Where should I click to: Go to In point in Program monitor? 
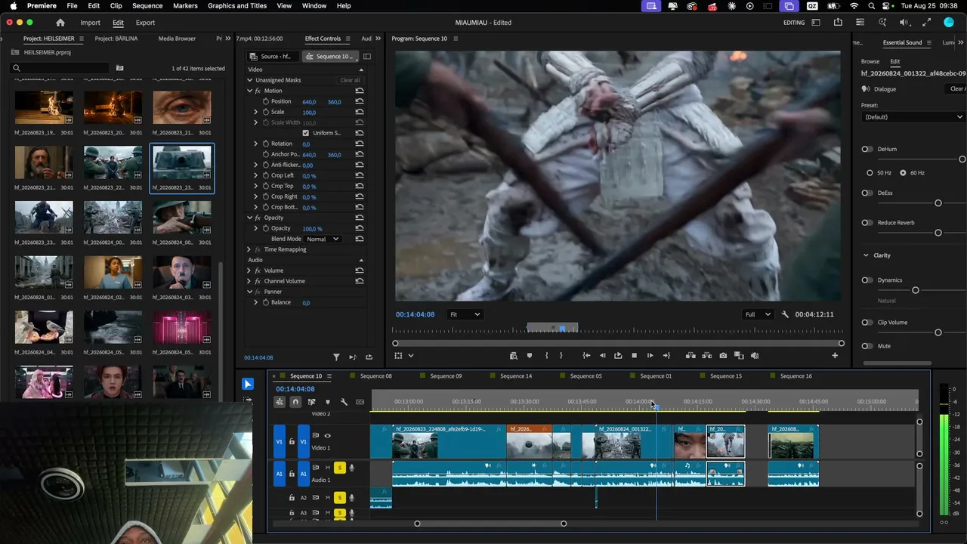[586, 356]
